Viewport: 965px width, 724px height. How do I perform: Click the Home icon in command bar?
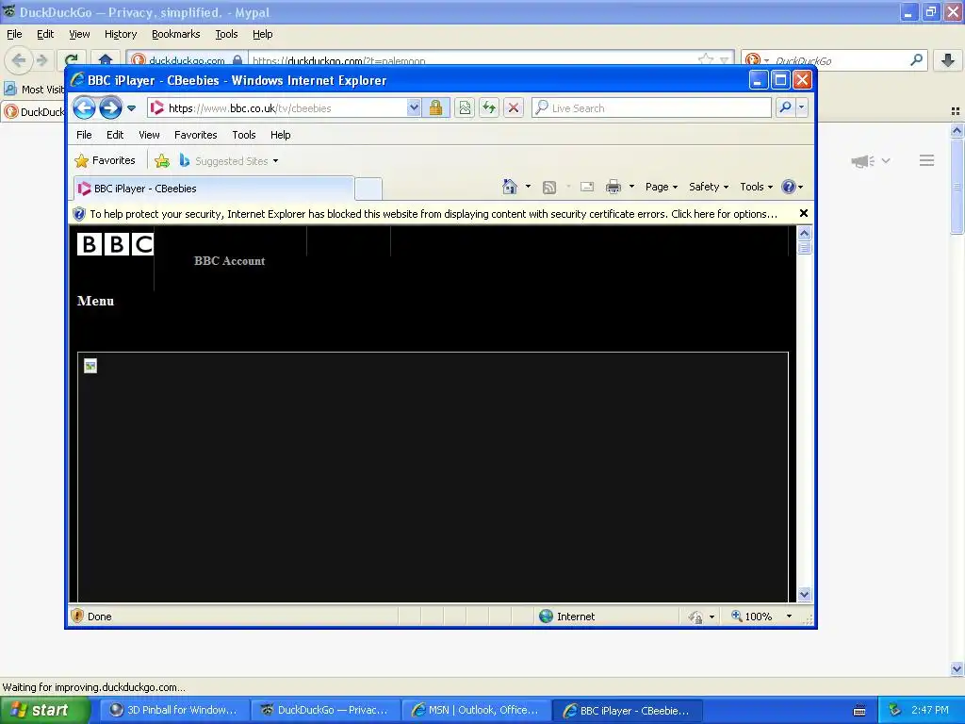pyautogui.click(x=510, y=187)
